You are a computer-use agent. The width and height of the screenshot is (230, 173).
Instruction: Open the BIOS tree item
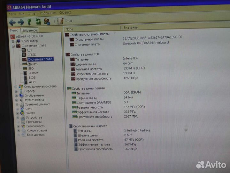pos(32,78)
